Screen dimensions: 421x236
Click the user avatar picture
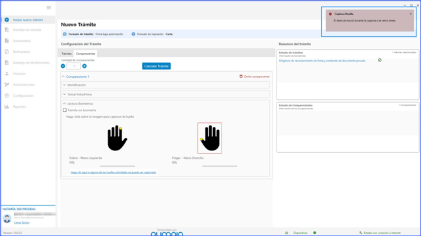7,218
